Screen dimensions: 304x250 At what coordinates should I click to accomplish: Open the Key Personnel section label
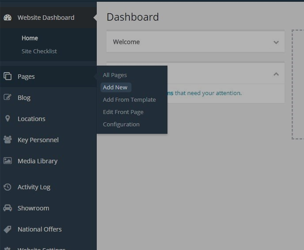(38, 140)
